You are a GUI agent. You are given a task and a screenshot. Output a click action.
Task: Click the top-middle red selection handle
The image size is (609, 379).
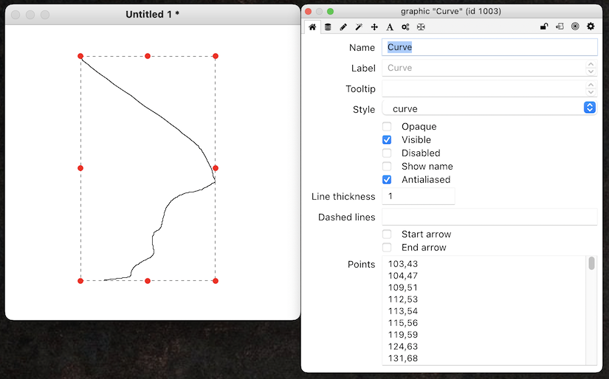(x=148, y=56)
